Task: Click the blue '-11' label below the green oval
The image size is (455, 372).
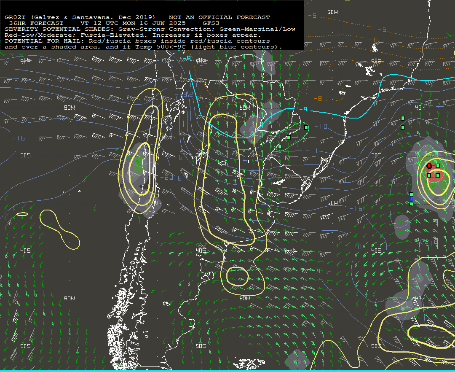Action: [x=311, y=151]
